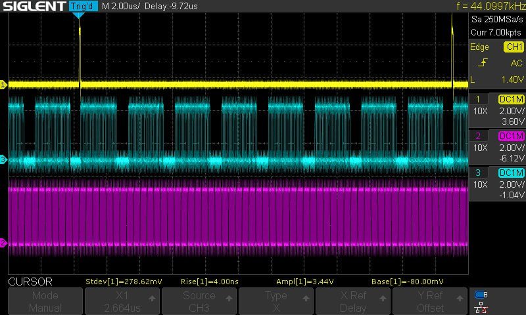The width and height of the screenshot is (526, 315).
Task: Open the Y Ref Offset option
Action: point(430,301)
